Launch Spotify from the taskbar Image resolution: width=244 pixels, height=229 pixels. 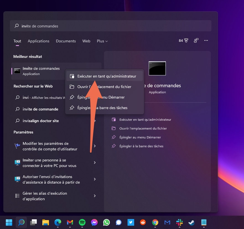(82, 222)
